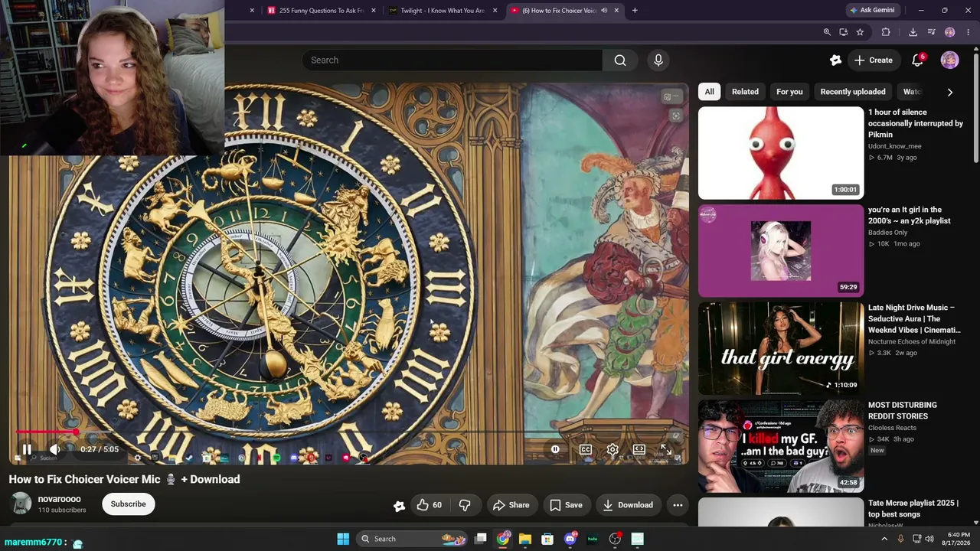
Task: Open the browser extensions puzzle icon
Action: click(886, 32)
